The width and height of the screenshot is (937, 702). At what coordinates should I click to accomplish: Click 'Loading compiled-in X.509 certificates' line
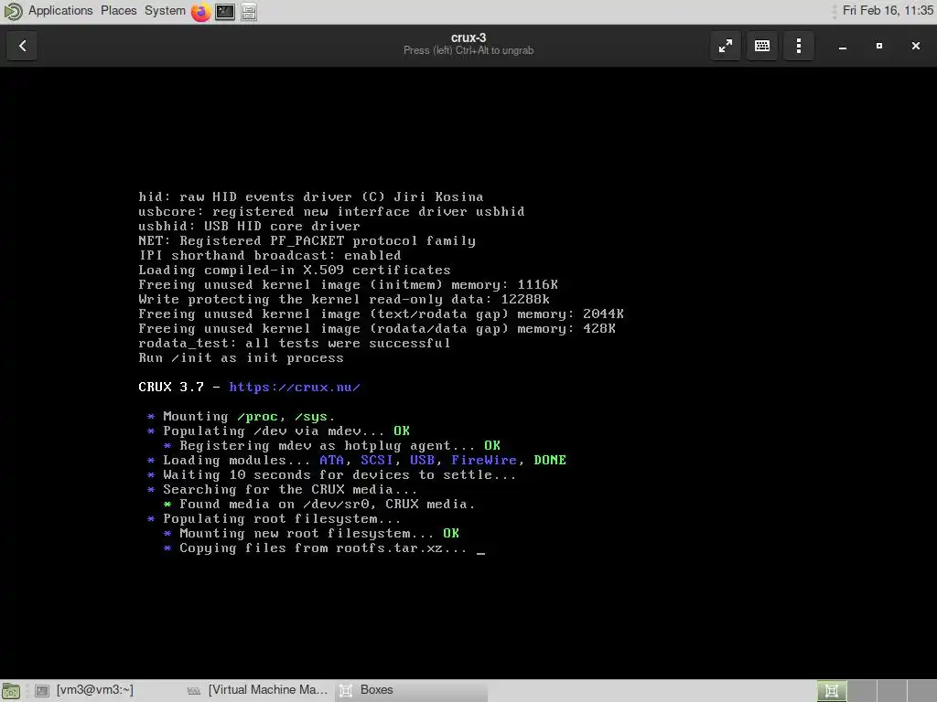[295, 271]
